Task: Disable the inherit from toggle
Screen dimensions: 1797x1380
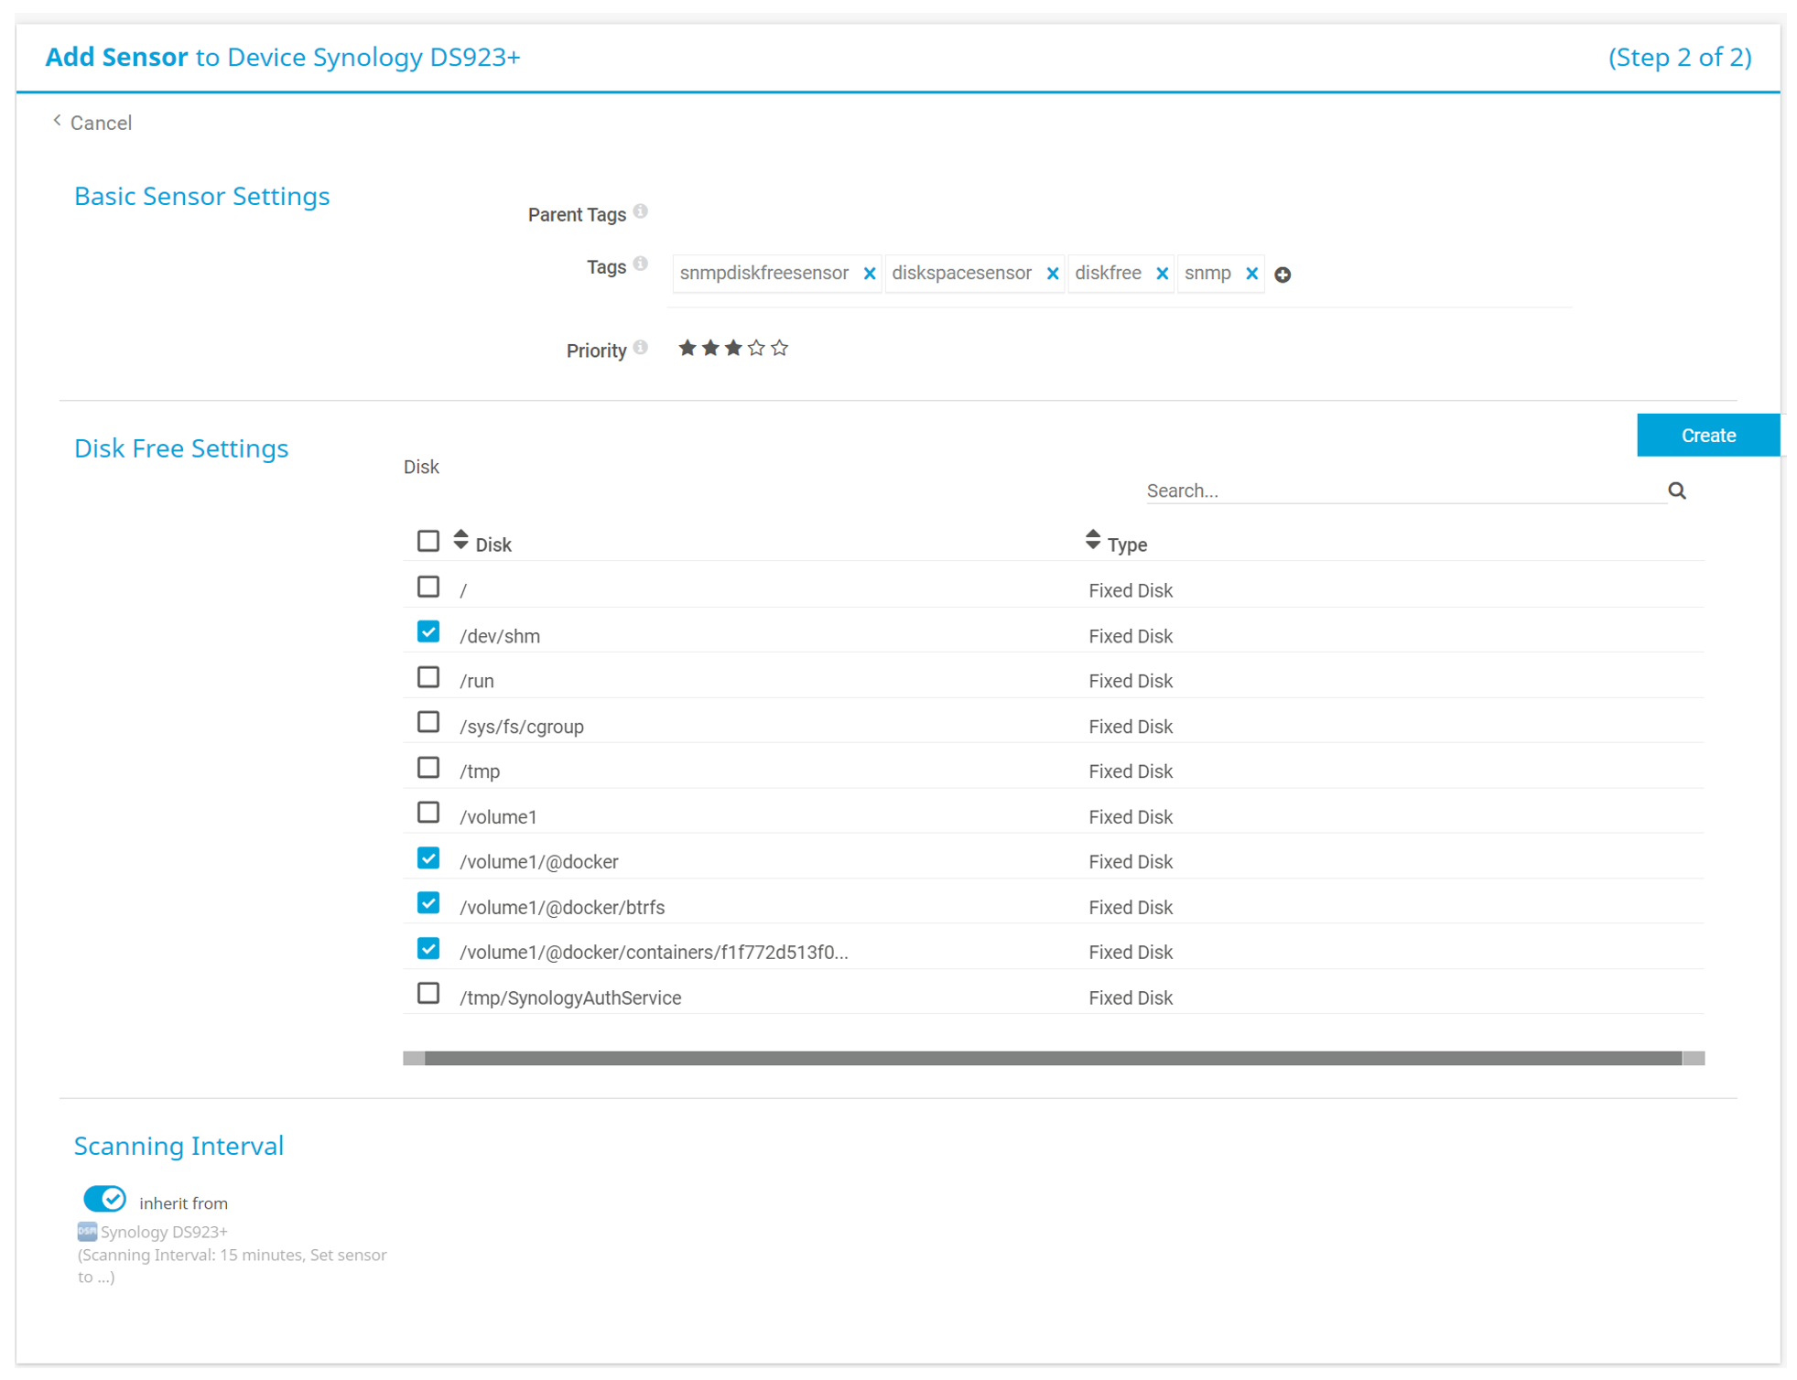Action: 104,1199
